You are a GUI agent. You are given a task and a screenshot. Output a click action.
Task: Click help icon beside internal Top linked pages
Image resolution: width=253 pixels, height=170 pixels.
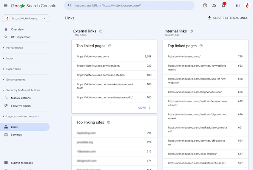click(x=201, y=46)
